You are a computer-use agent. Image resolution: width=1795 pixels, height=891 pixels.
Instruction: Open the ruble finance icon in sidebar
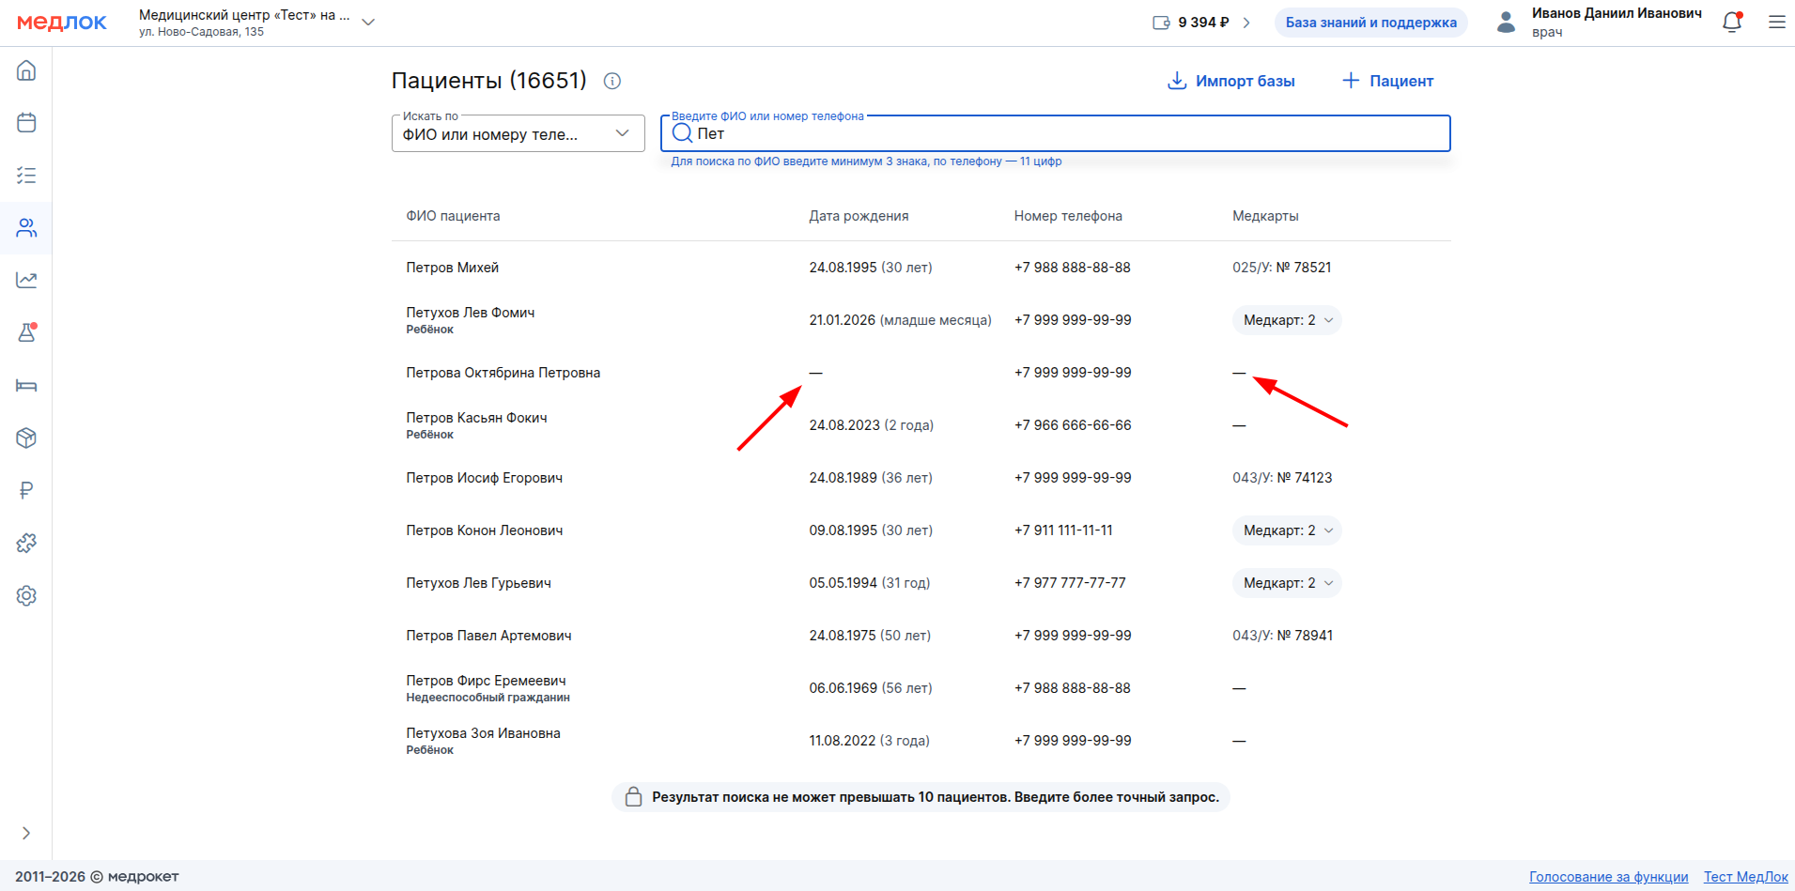(x=26, y=490)
